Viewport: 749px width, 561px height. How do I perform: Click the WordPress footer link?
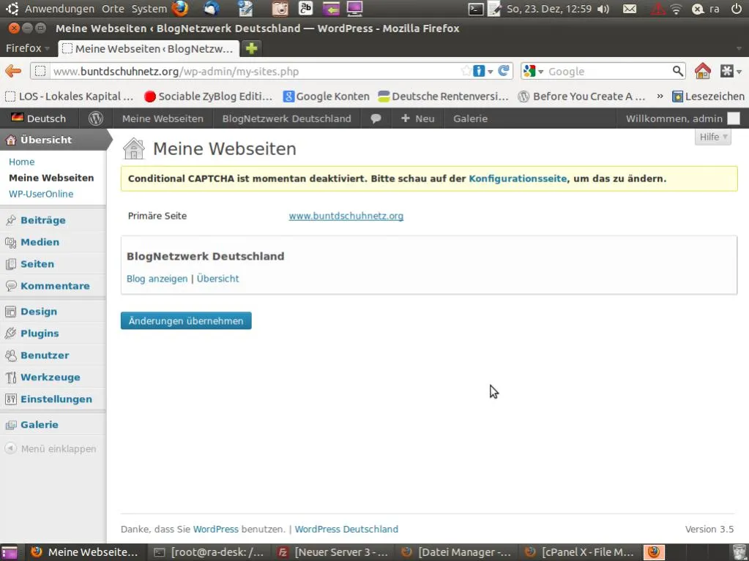(215, 529)
